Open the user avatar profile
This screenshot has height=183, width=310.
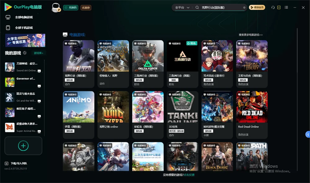[x=56, y=7]
